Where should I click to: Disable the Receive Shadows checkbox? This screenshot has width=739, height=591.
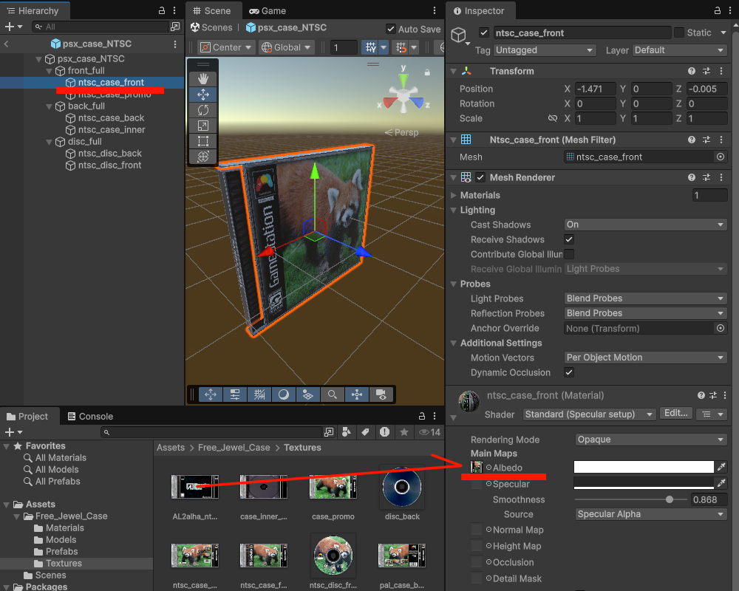tap(569, 239)
